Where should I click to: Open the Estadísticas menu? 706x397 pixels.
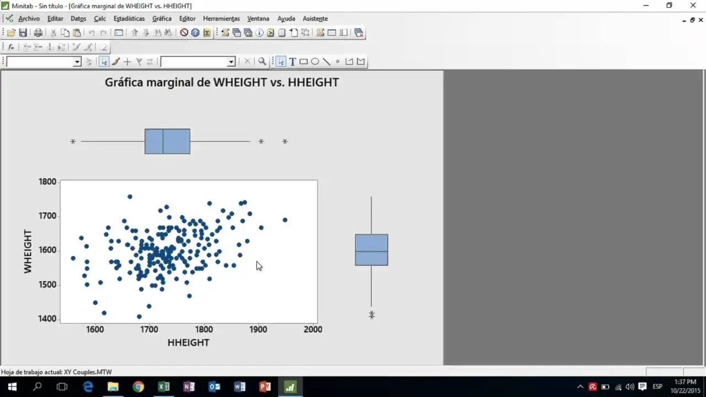(129, 19)
